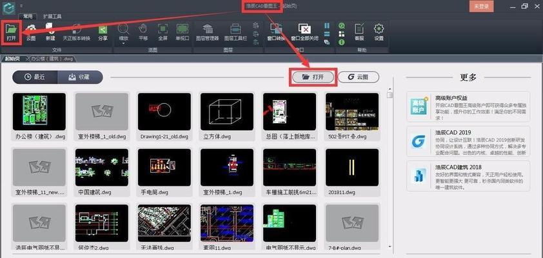Click the 未登录 login button
The width and height of the screenshot is (543, 258).
(481, 6)
